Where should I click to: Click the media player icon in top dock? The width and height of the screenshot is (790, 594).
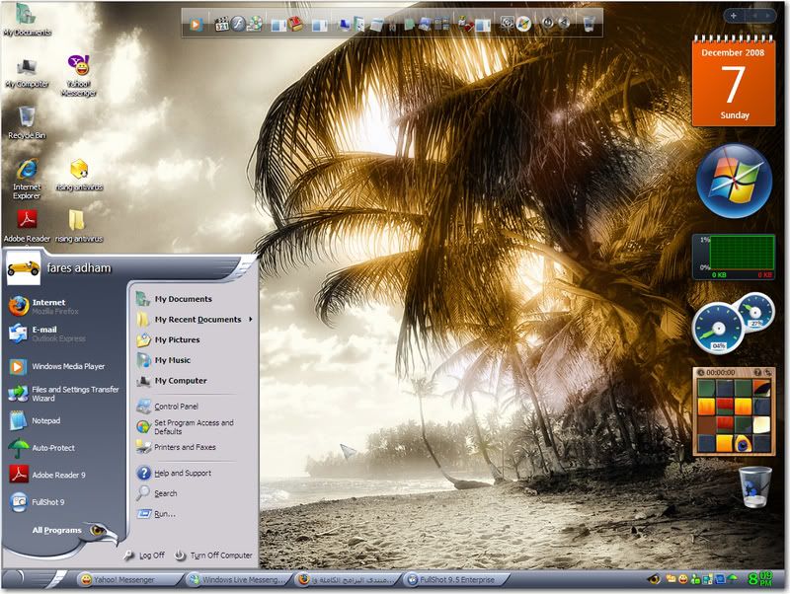[x=197, y=23]
